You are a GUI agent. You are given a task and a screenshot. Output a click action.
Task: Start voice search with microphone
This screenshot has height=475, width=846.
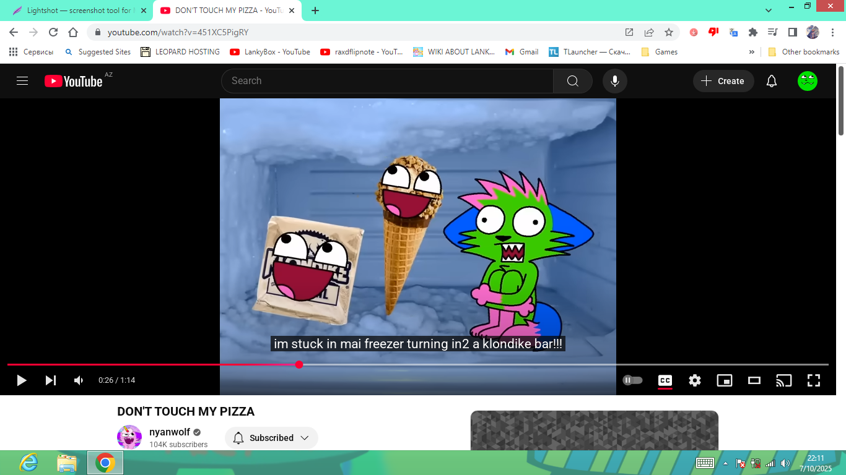pos(615,81)
